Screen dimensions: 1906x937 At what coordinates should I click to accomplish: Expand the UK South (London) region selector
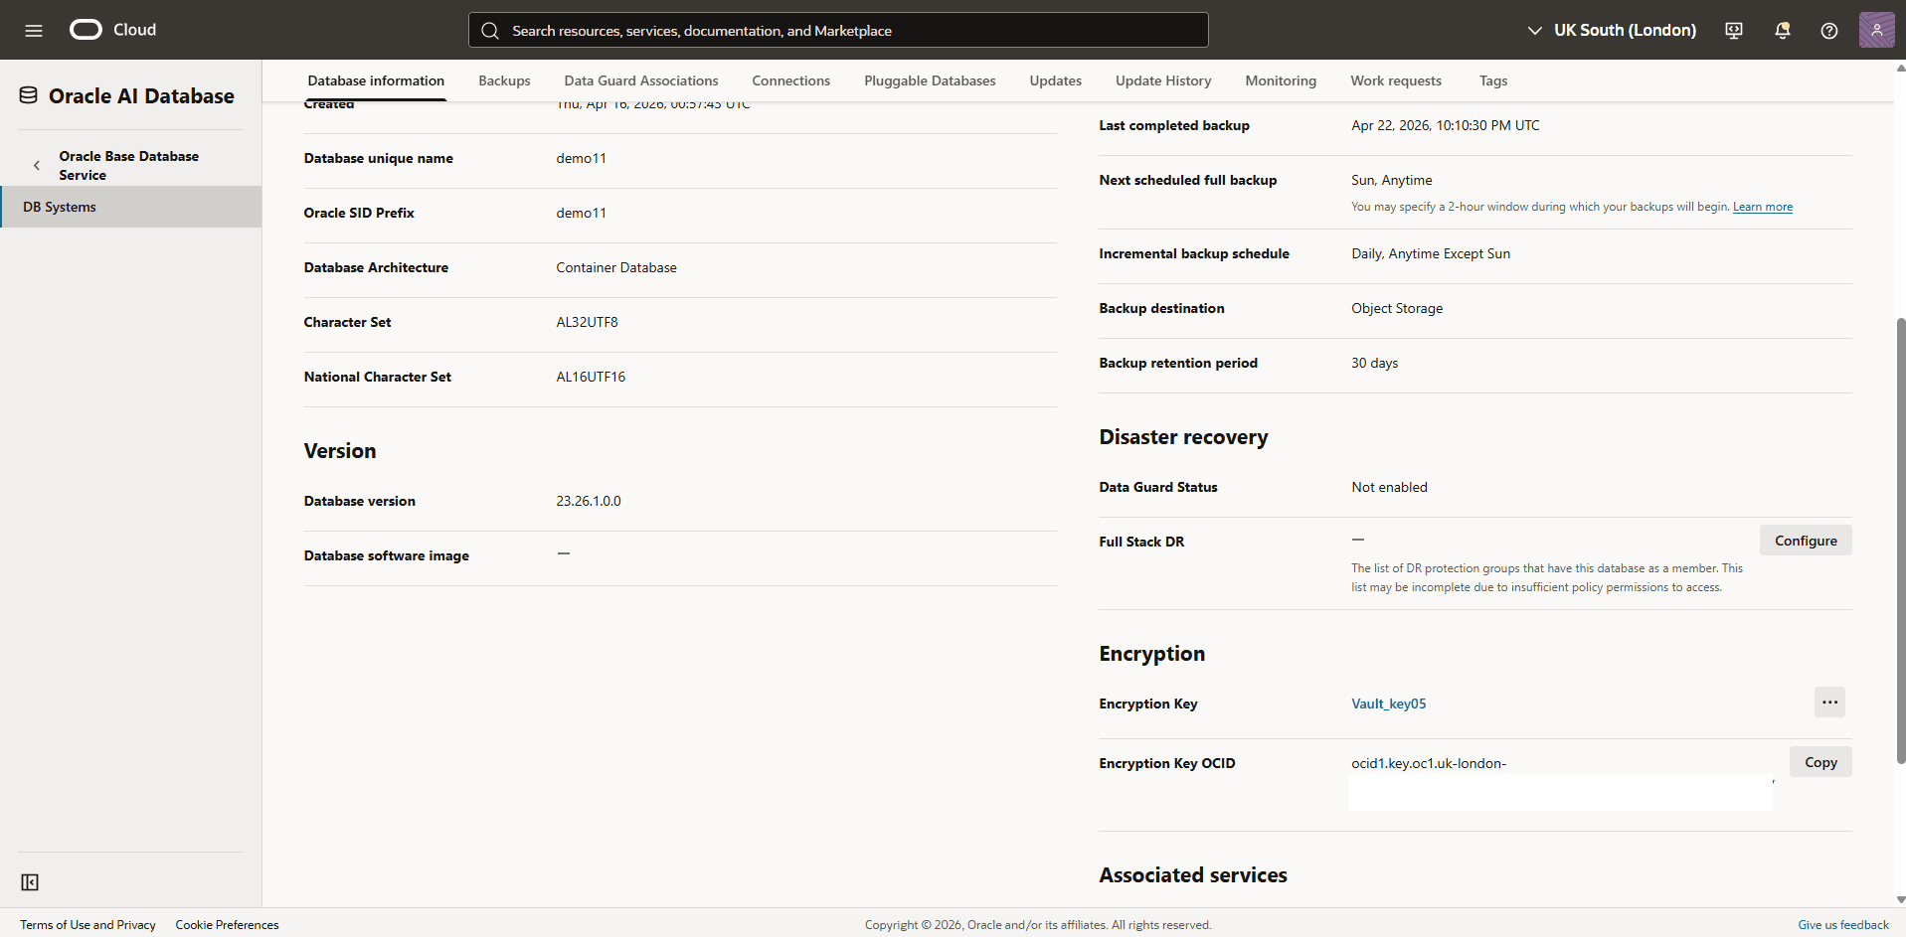[x=1612, y=31]
